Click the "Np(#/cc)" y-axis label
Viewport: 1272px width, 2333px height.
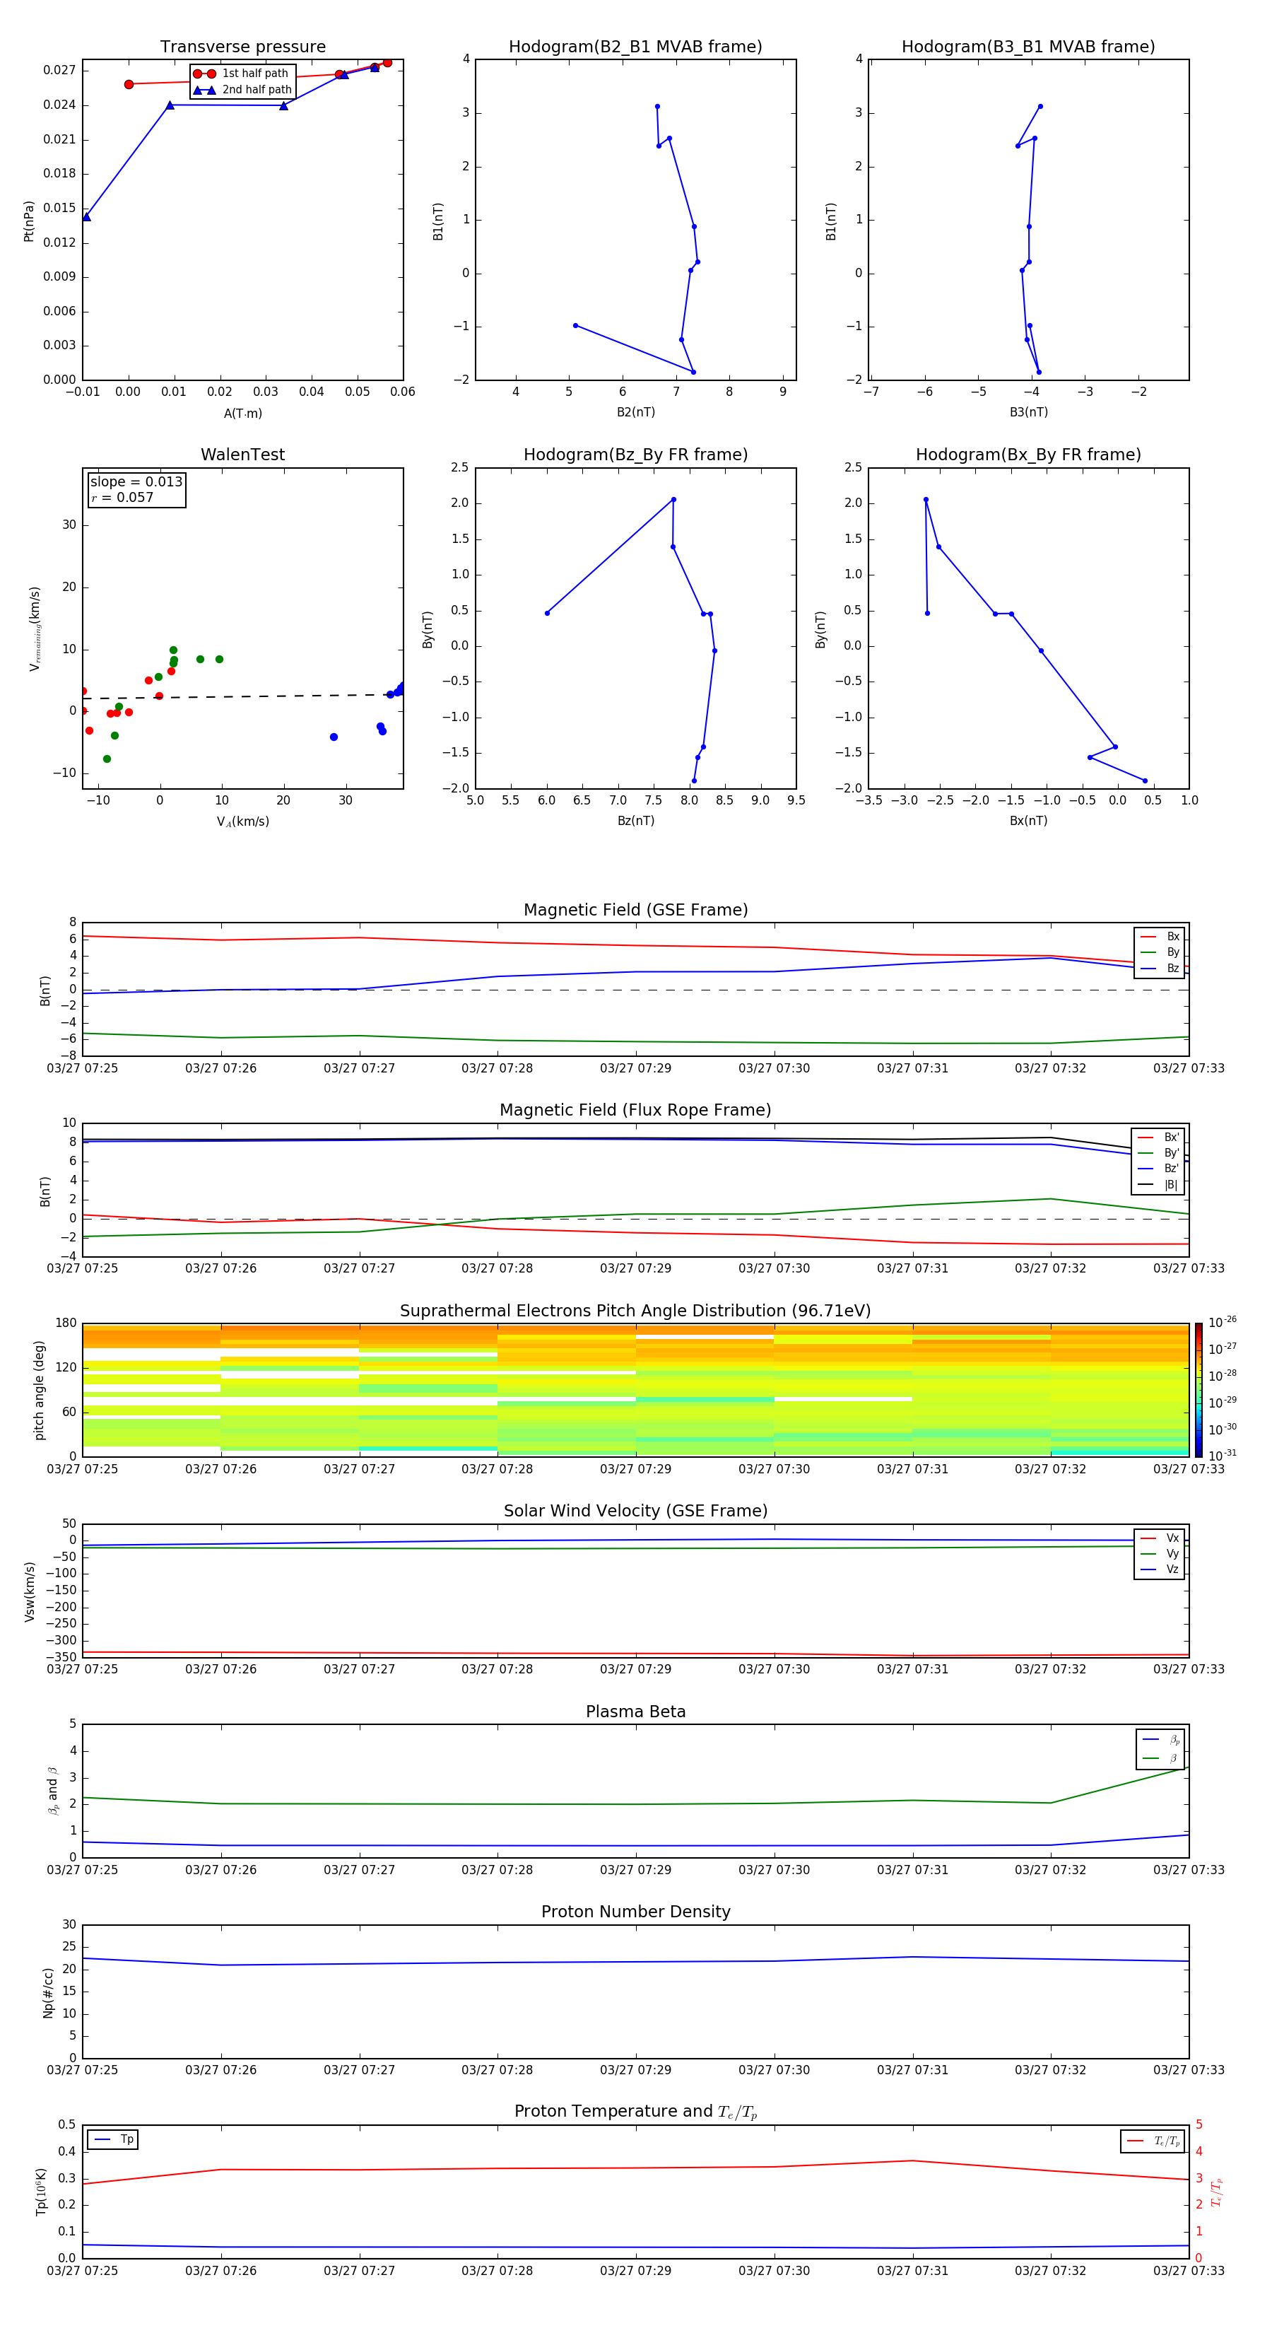(x=48, y=1992)
